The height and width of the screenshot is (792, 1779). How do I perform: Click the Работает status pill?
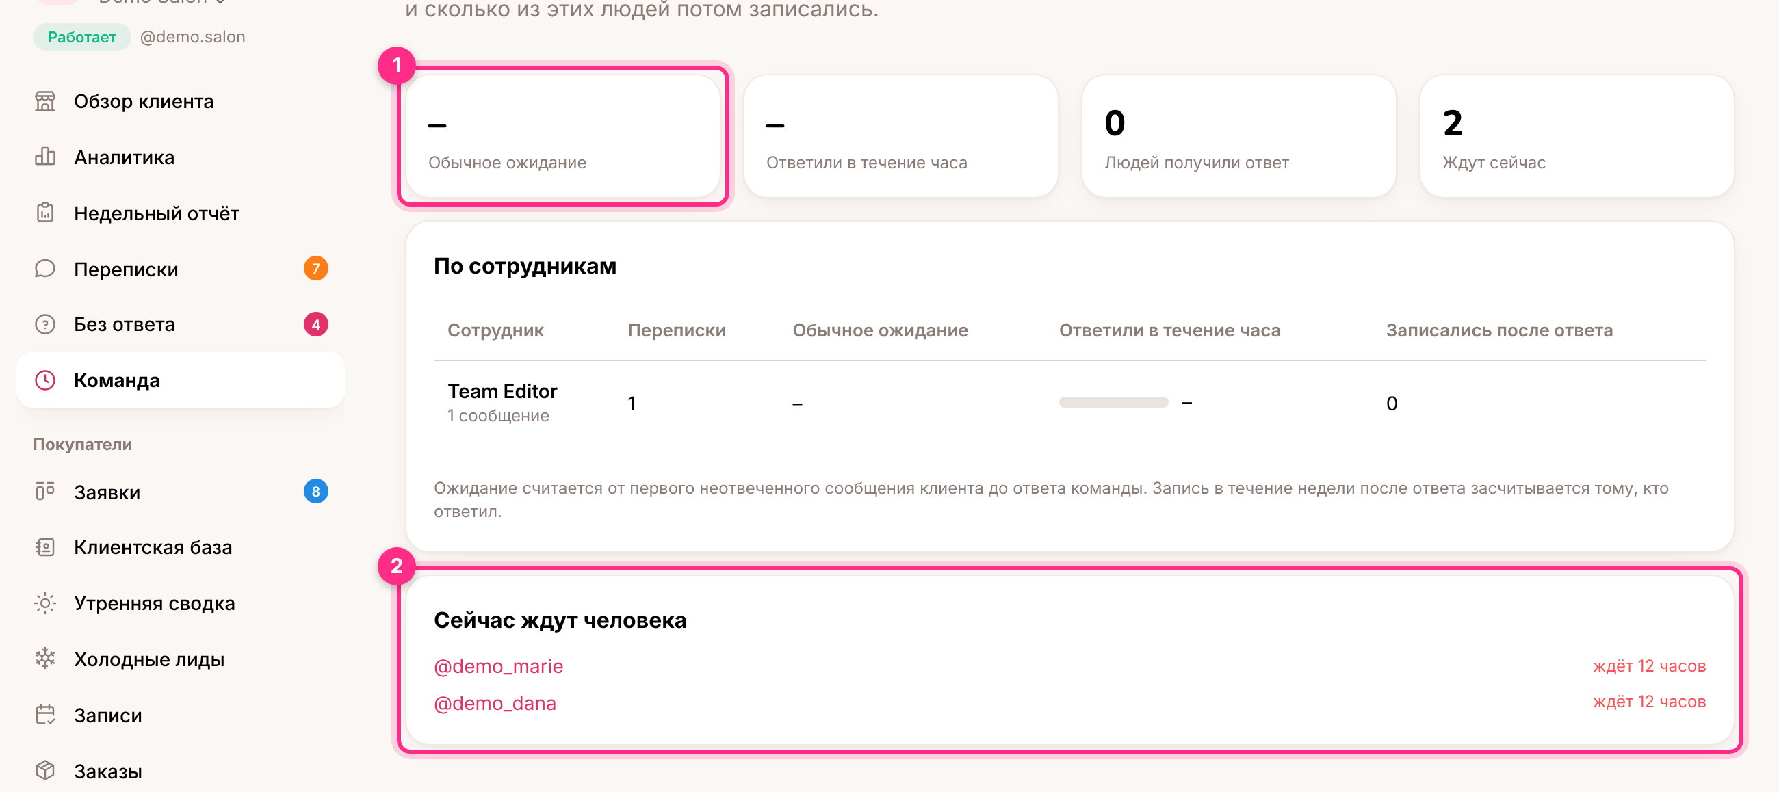click(x=81, y=37)
